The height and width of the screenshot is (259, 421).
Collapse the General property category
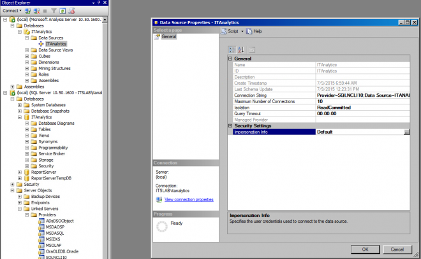230,59
